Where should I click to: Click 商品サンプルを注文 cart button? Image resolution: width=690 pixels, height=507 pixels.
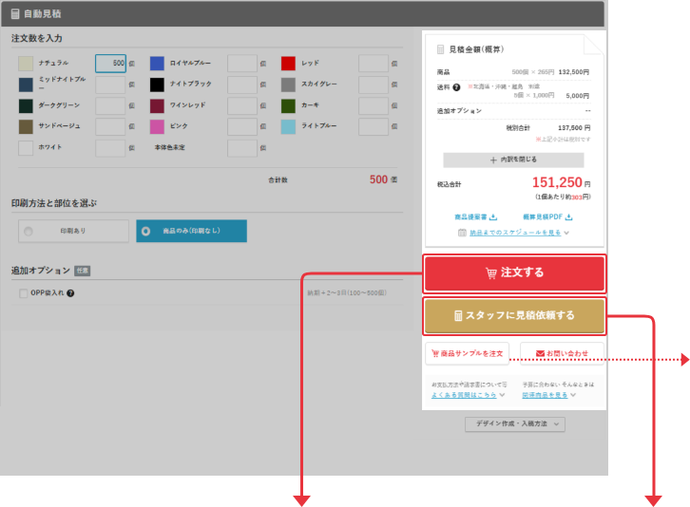[x=467, y=353]
